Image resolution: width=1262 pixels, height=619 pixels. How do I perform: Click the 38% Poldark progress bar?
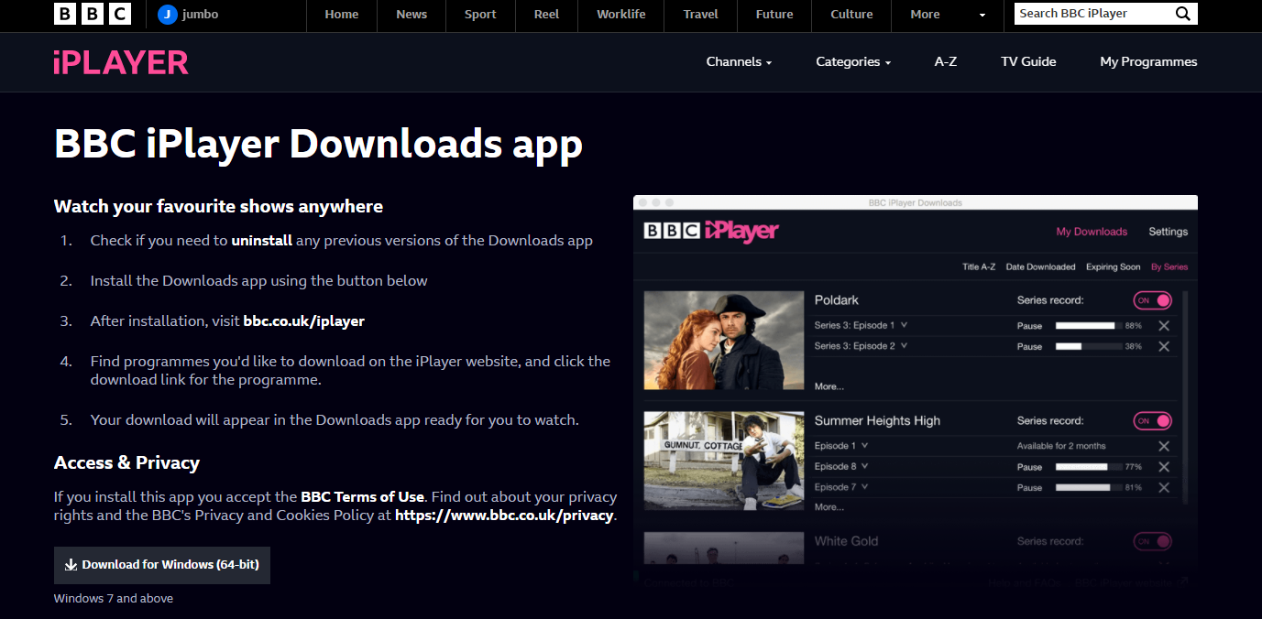coord(1089,347)
